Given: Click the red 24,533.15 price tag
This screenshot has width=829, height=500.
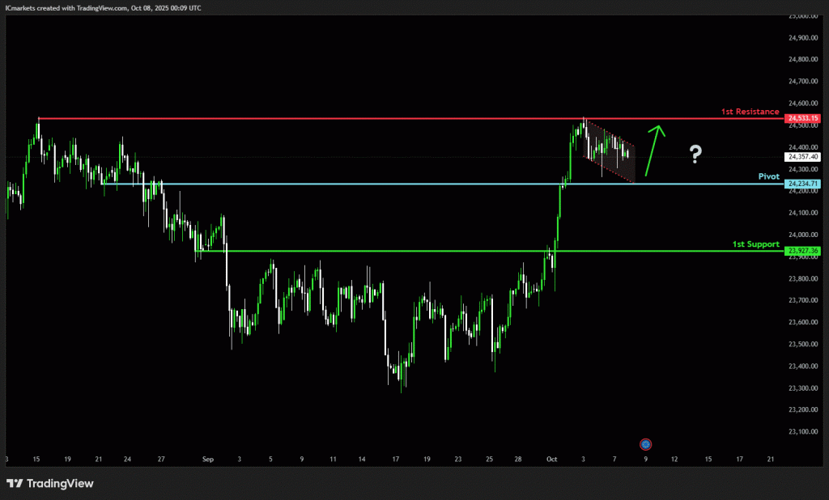Looking at the screenshot, I should point(802,119).
